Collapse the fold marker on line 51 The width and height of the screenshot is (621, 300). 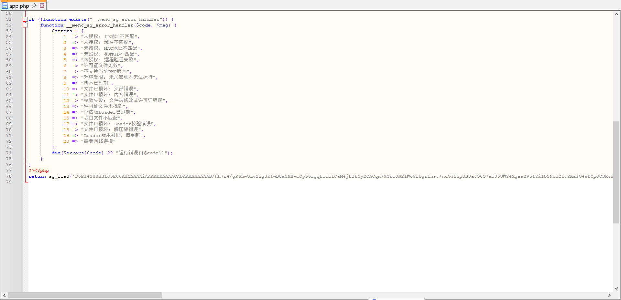coord(25,19)
